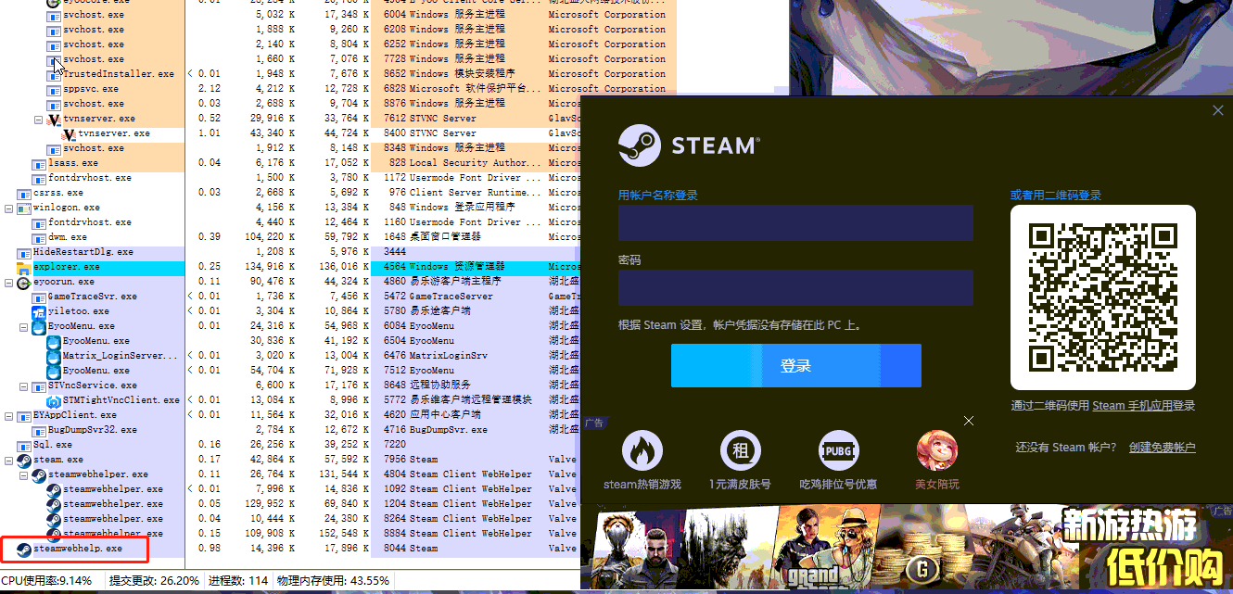Click the TrustedInstaller.exe process icon
Screen dimensions: 1233x594
click(54, 74)
